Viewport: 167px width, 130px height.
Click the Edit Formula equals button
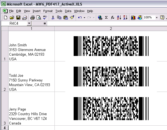[x=45, y=24]
